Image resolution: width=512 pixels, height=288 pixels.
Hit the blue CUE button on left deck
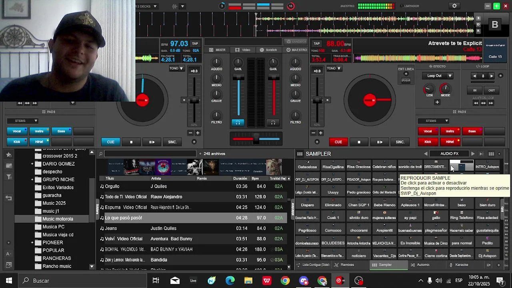110,142
